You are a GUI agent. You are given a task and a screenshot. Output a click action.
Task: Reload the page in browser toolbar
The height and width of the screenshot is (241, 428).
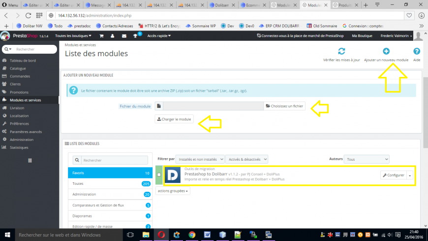(x=28, y=16)
